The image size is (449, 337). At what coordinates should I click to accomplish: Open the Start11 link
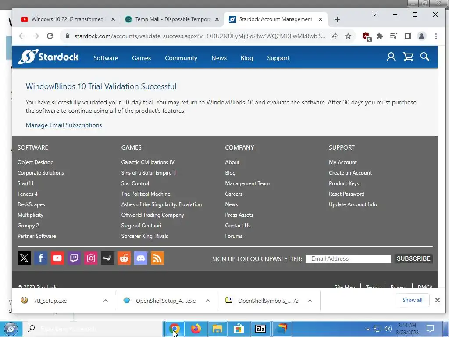click(25, 183)
